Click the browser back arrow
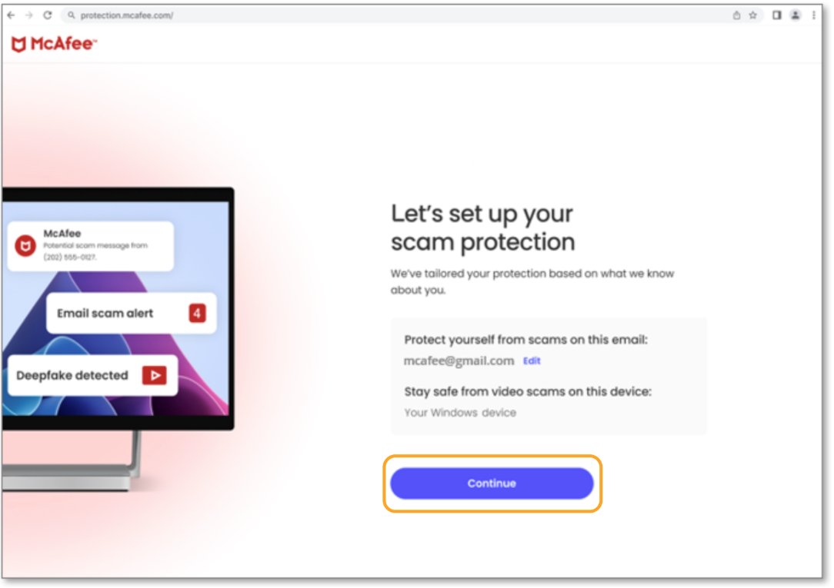This screenshot has height=588, width=834. tap(12, 15)
